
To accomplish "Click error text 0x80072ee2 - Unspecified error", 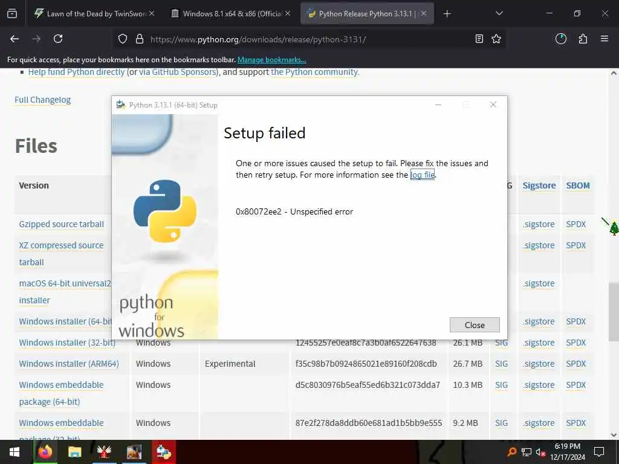I will (294, 211).
